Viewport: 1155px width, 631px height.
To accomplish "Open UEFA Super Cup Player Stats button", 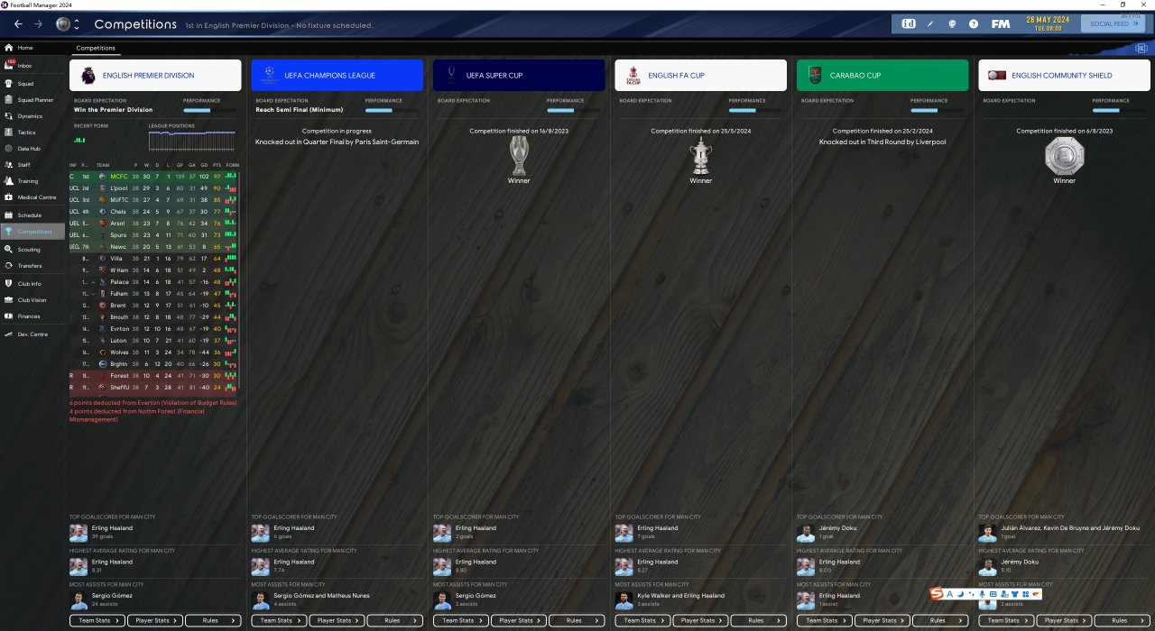I will [519, 620].
